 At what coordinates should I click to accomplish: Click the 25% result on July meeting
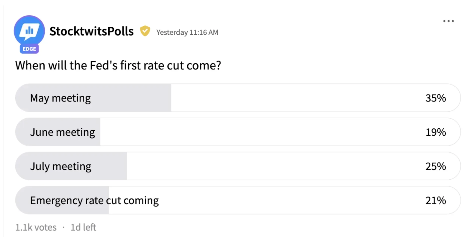[x=435, y=166]
